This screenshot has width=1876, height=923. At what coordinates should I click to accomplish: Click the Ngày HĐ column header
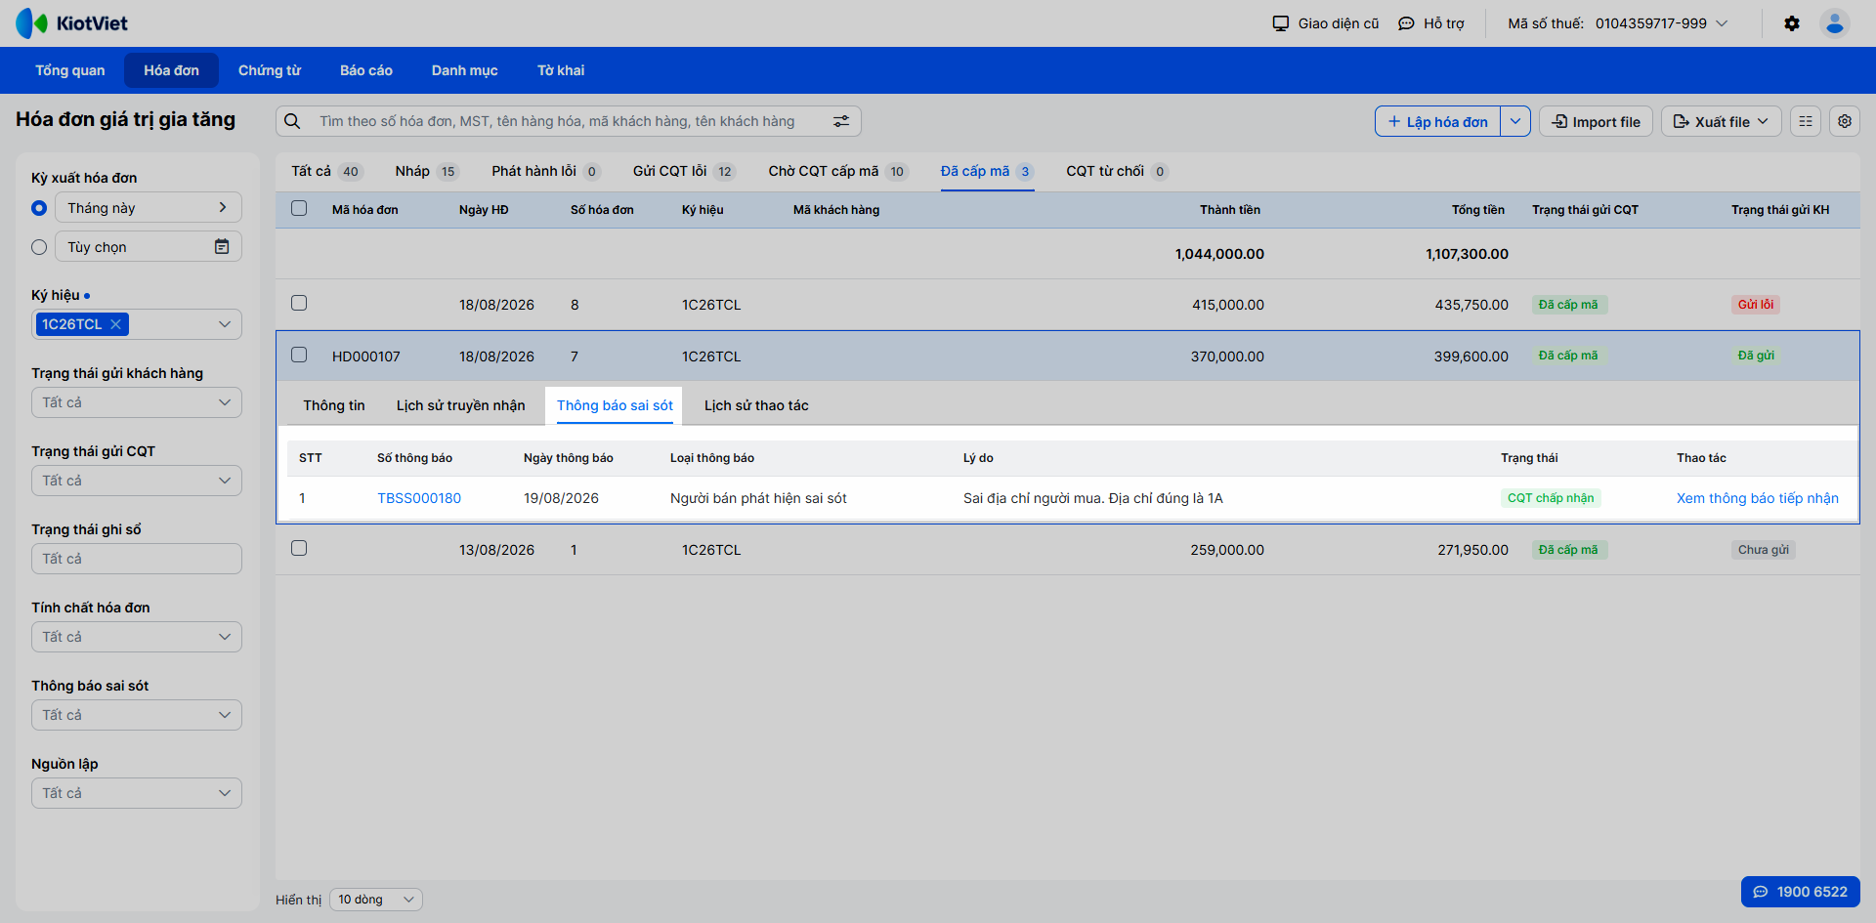click(484, 210)
